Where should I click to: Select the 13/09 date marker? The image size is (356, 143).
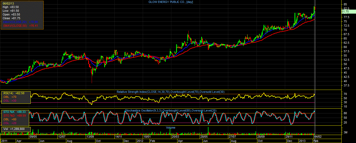pos(90,136)
